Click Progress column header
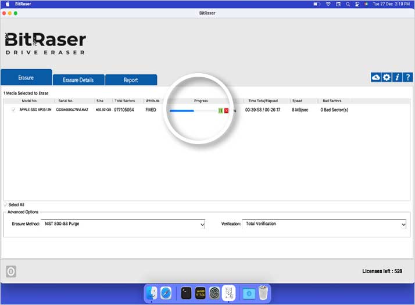The height and width of the screenshot is (305, 415). pos(201,101)
